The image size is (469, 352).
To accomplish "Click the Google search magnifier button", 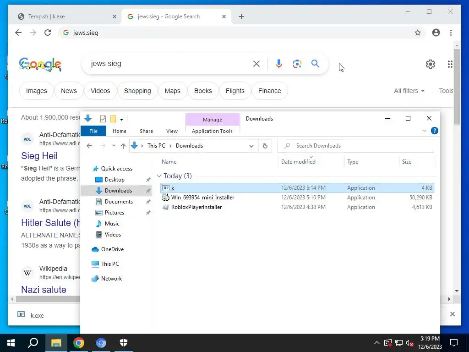I will 315,63.
